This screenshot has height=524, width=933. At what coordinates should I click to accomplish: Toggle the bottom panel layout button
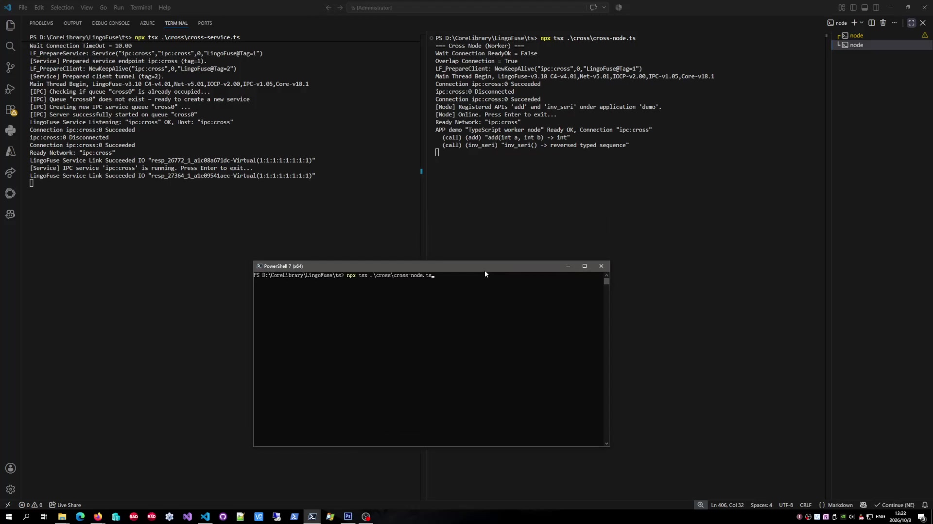864,7
